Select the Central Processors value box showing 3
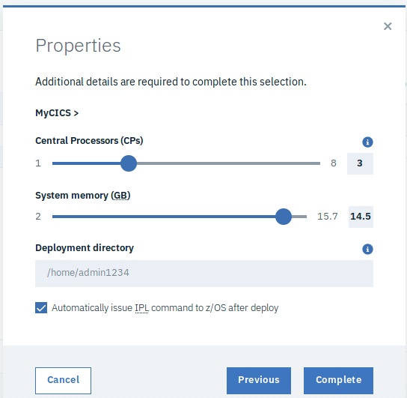This screenshot has height=398, width=407. coord(360,163)
